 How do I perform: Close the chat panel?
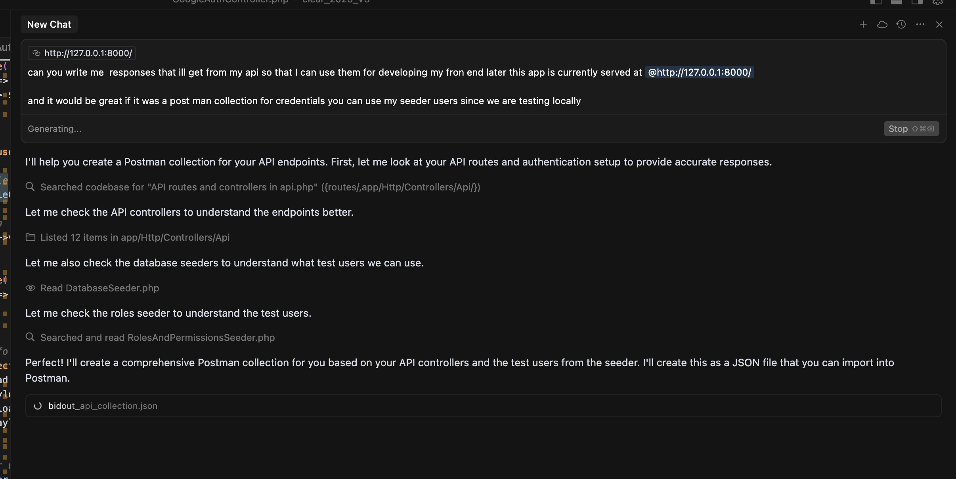(x=939, y=25)
